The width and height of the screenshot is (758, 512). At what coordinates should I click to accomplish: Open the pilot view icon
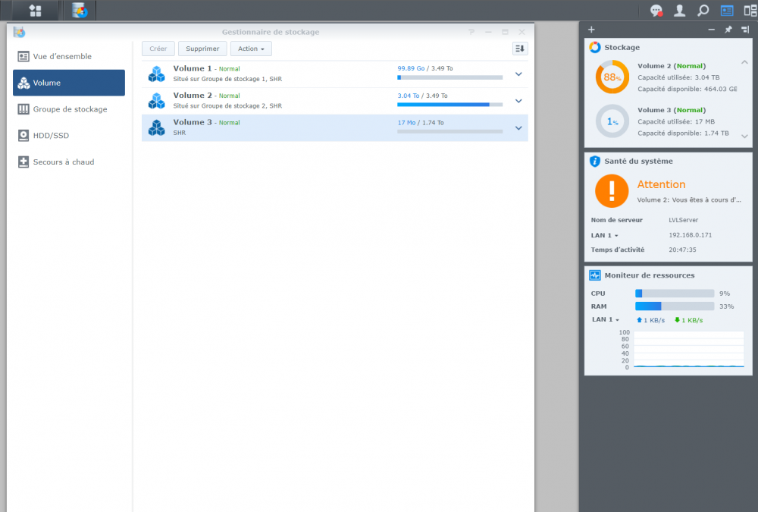(x=750, y=11)
